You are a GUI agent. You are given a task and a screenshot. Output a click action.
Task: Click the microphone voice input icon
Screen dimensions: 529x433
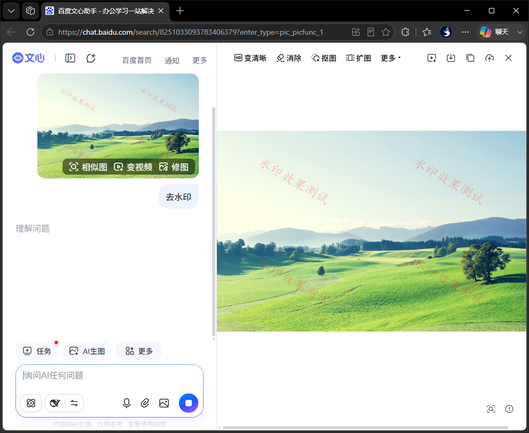pyautogui.click(x=127, y=403)
